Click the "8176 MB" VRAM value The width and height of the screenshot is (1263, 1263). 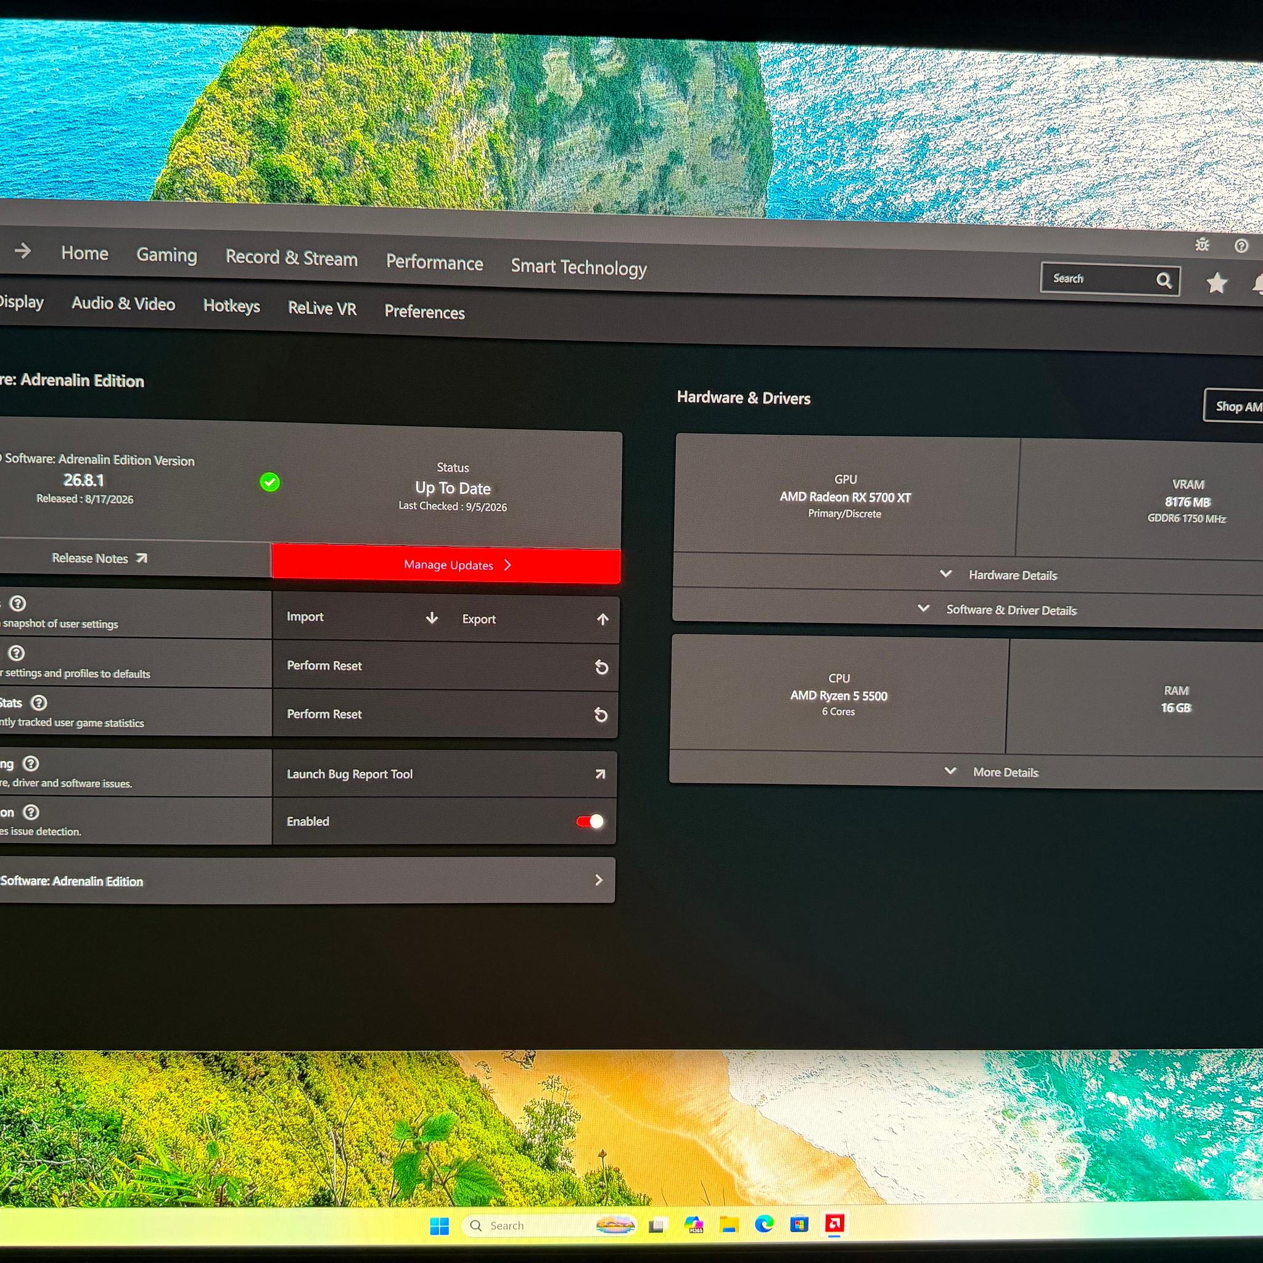1188,502
